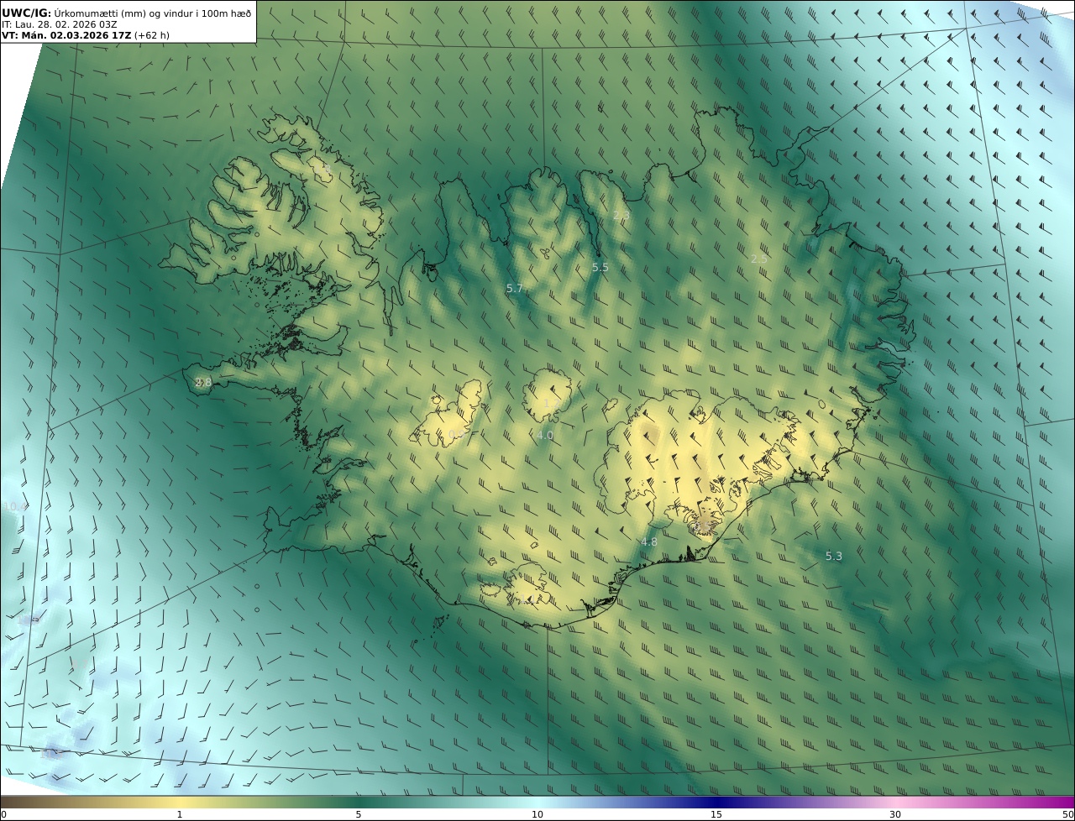Image resolution: width=1075 pixels, height=821 pixels.
Task: Click the 5.7 value label on the map
Action: [515, 288]
